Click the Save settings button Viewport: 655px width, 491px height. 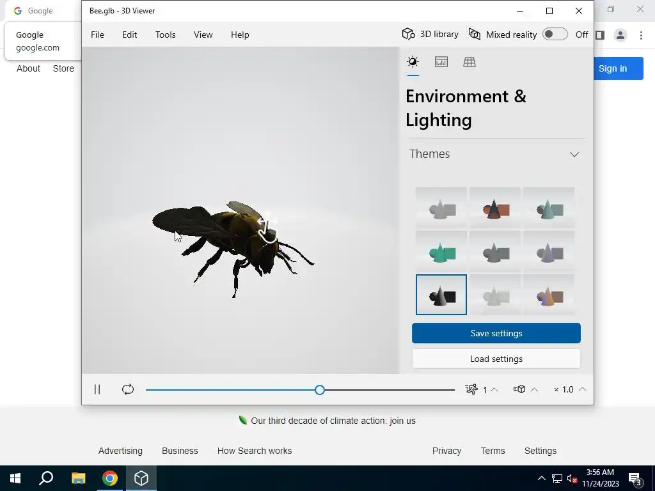point(496,333)
